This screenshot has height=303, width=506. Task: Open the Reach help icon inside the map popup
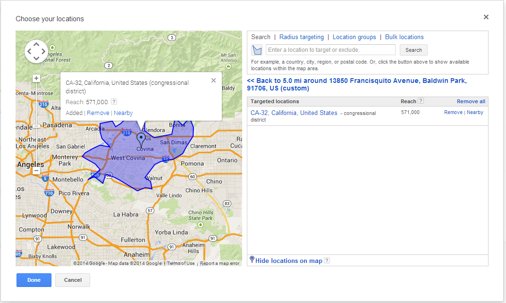(x=114, y=102)
